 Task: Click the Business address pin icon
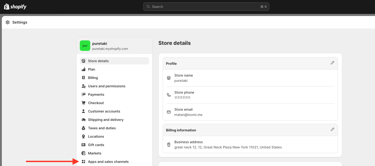pyautogui.click(x=169, y=144)
